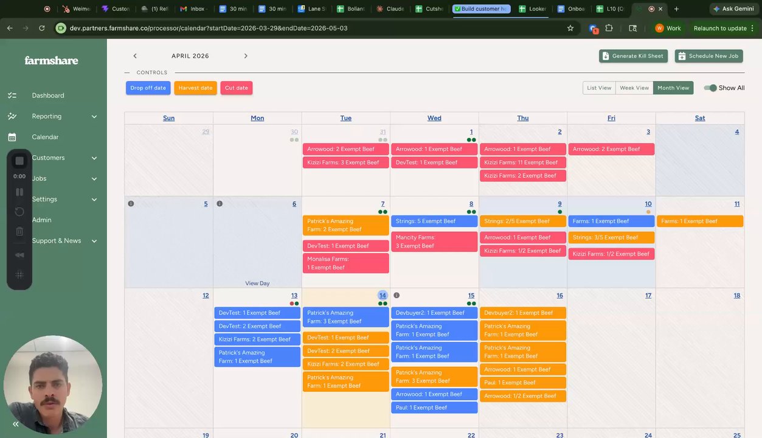Screen dimensions: 762x438
Task: Click the browser forward arrow
Action: [x=26, y=28]
